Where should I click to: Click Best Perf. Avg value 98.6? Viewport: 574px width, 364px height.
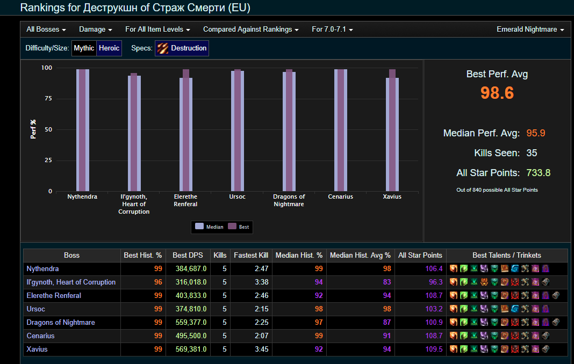coord(497,93)
